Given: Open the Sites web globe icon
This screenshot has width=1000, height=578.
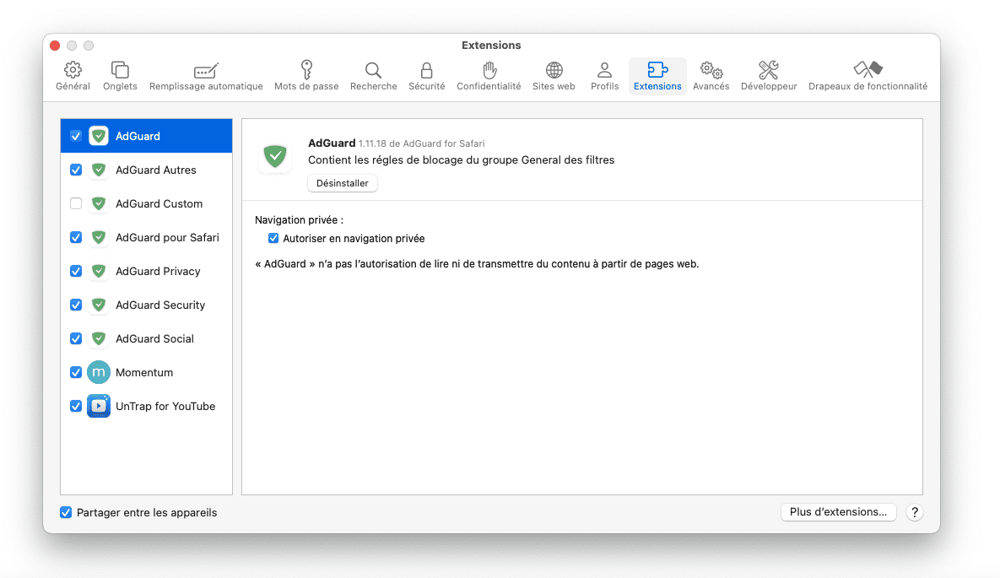Looking at the screenshot, I should [554, 69].
